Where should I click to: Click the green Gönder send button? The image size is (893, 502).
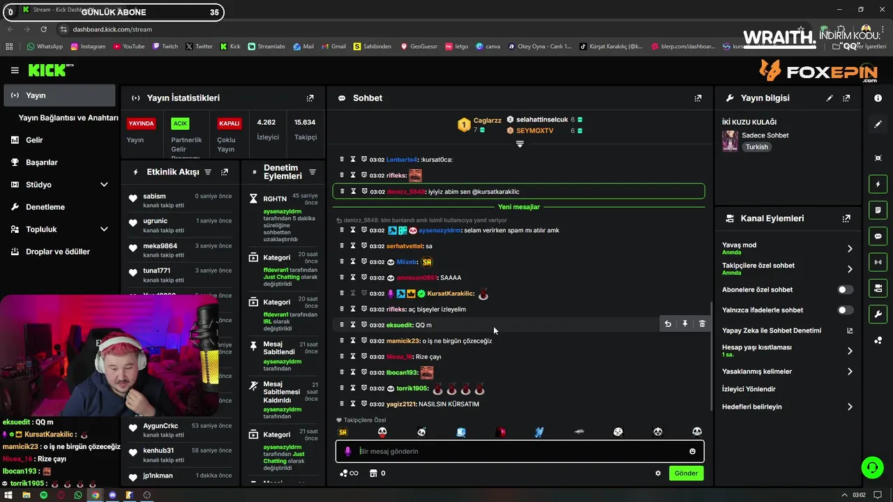(x=686, y=473)
